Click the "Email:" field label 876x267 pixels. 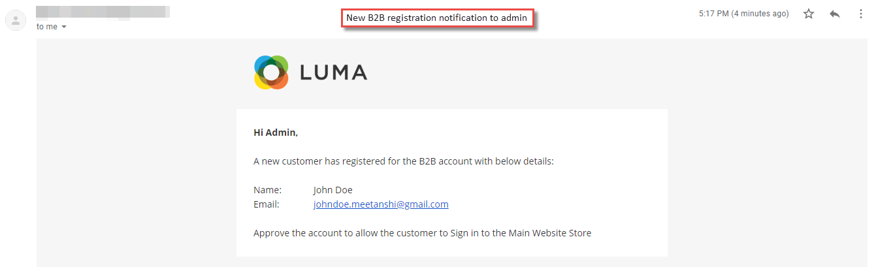coord(267,204)
